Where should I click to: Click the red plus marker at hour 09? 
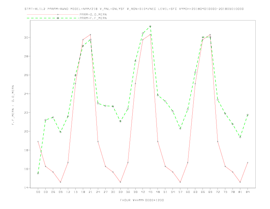pos(60,182)
